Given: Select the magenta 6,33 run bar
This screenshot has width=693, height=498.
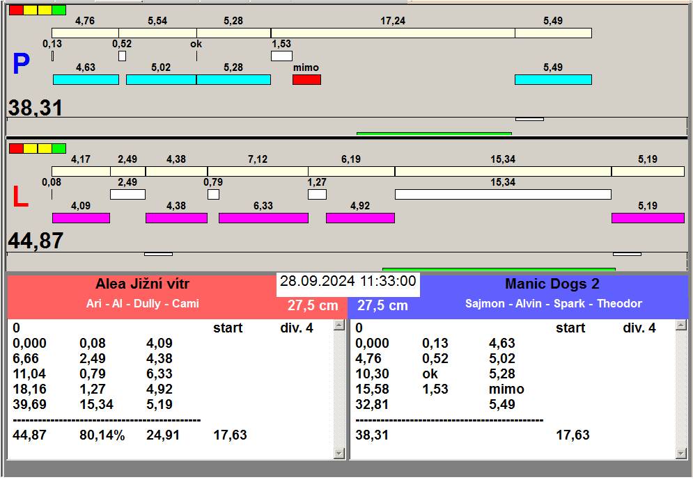Looking at the screenshot, I should (263, 218).
